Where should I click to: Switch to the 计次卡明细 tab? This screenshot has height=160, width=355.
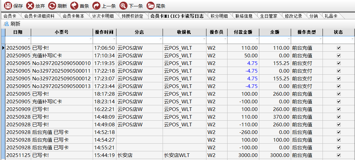point(103,16)
